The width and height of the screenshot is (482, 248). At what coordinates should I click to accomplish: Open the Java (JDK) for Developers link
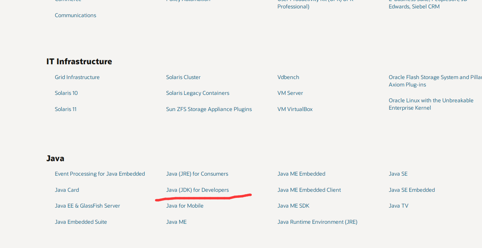pos(197,190)
